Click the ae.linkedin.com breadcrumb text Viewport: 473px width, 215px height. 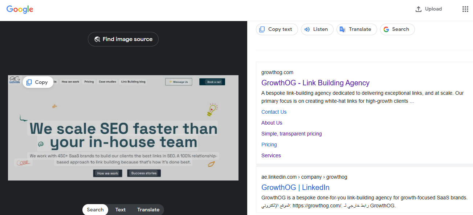[304, 177]
